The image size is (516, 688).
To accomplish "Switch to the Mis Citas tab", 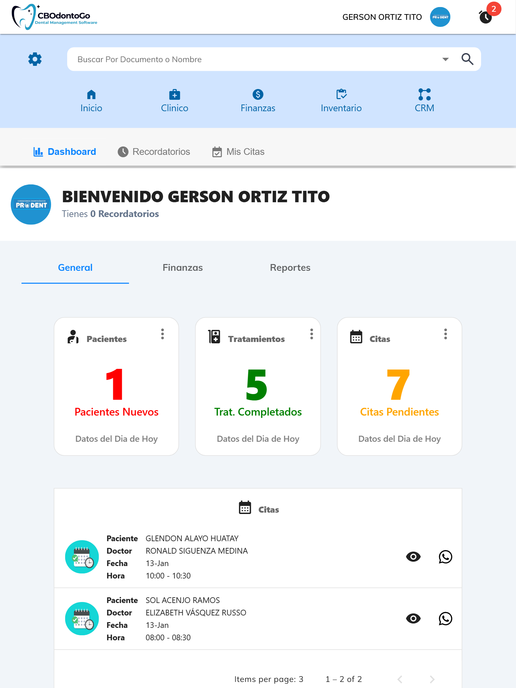I will pos(238,152).
